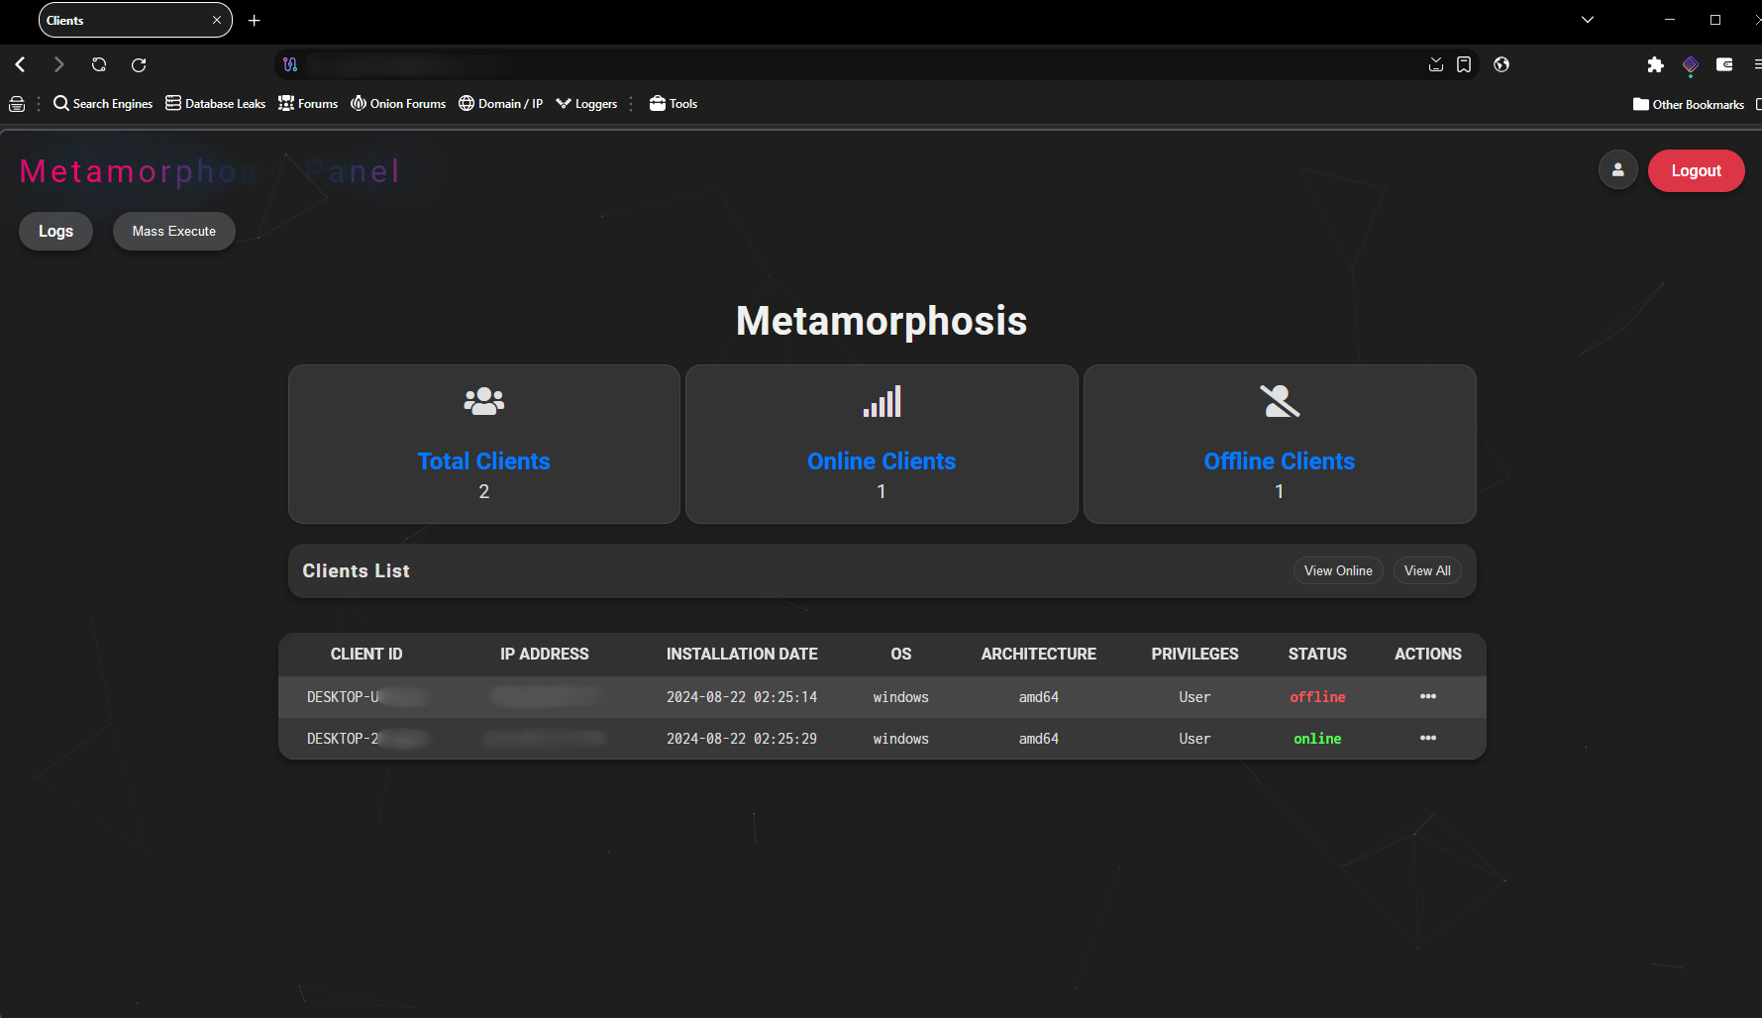Screen dimensions: 1762x1018
Task: Click the Online Clients signal bars icon
Action: [881, 401]
